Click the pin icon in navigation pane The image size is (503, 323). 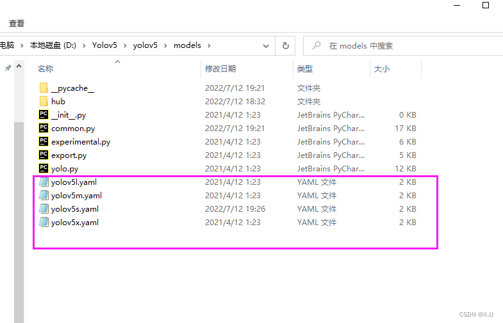pos(8,68)
